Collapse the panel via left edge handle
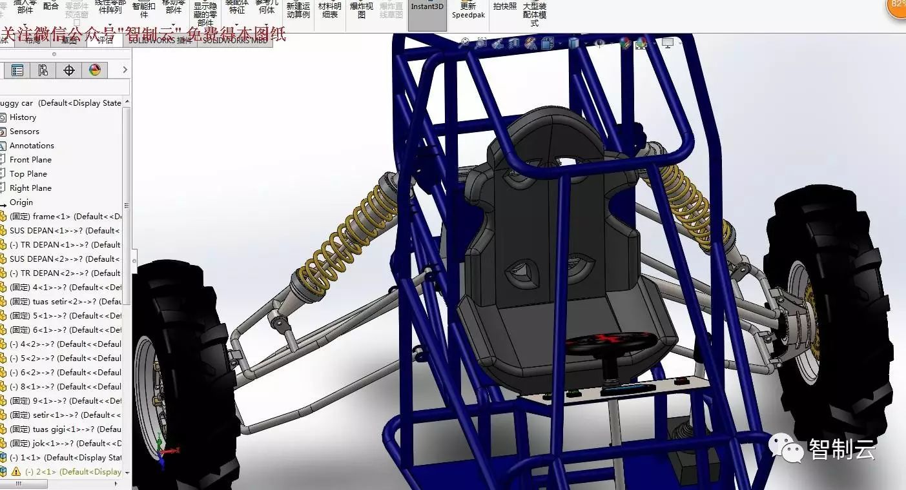Viewport: 906px width, 490px height. [134, 261]
